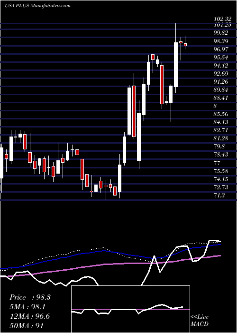
Task: Click the 89.84 price axis label
Action: coord(221,89)
